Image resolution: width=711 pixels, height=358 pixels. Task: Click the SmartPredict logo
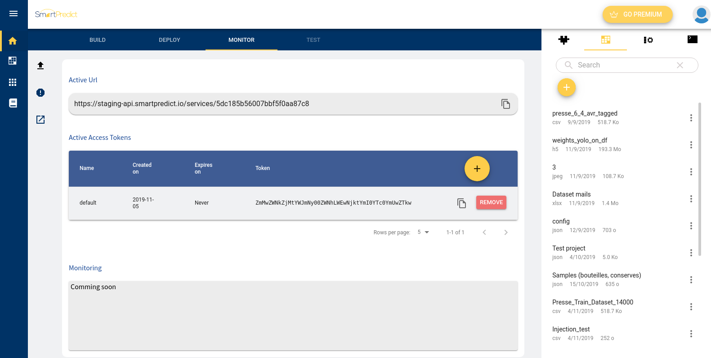(56, 14)
